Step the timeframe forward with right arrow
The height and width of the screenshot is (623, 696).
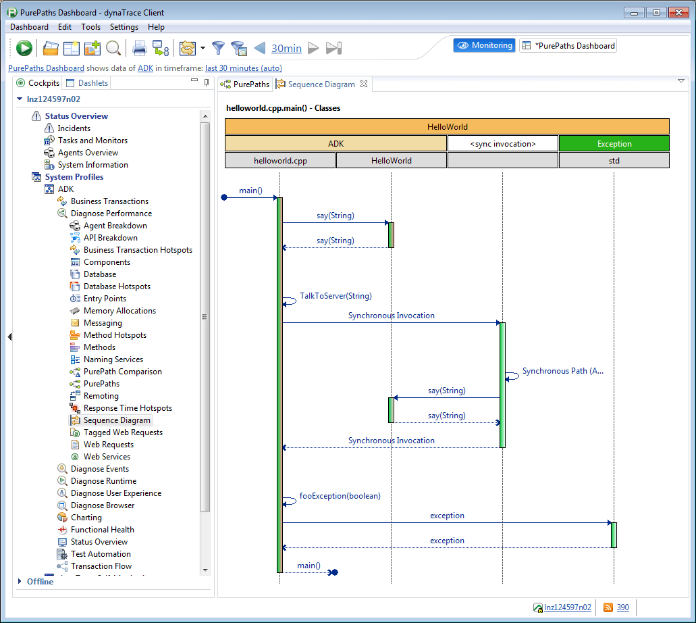tap(313, 48)
